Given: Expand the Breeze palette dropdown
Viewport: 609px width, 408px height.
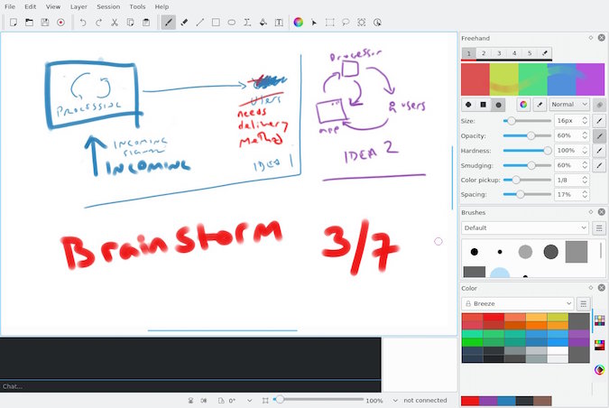Looking at the screenshot, I should coord(517,303).
